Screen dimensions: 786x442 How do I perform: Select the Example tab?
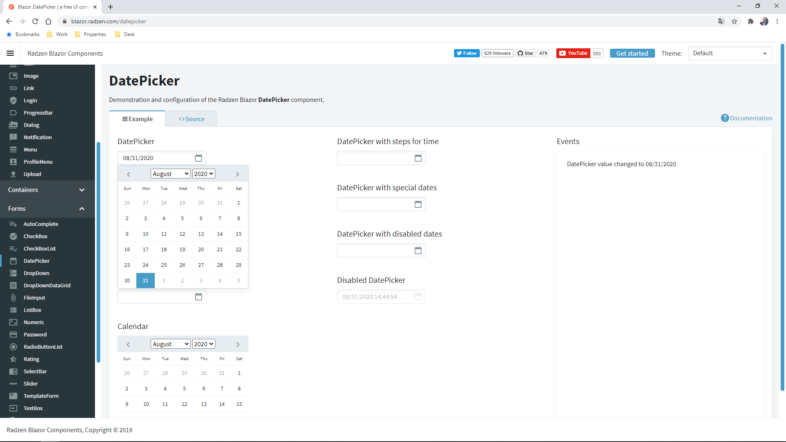pyautogui.click(x=137, y=119)
